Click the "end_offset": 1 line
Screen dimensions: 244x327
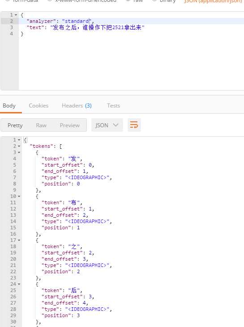click(65, 171)
